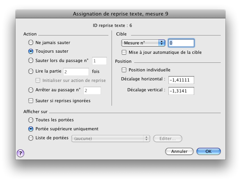This screenshot has height=181, width=241.
Task: Enable 'Position individuelle' checkbox
Action: pyautogui.click(x=124, y=70)
